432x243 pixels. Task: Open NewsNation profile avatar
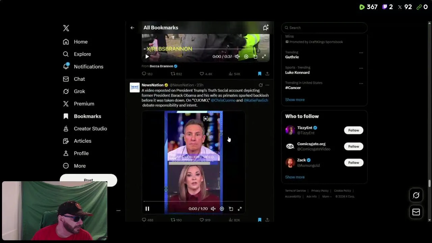coord(135,87)
